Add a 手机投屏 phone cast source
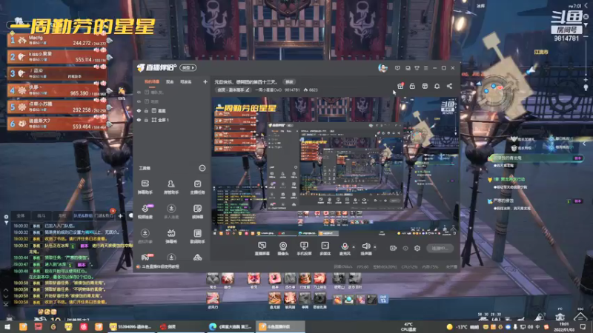Viewport: 593px width, 333px height. pos(304,249)
